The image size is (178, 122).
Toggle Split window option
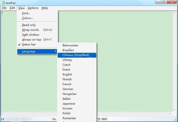click(x=37, y=35)
